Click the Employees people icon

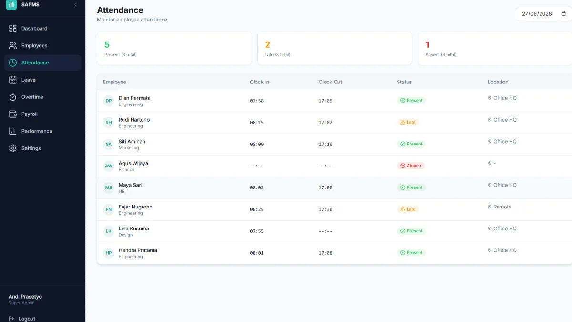coord(13,46)
